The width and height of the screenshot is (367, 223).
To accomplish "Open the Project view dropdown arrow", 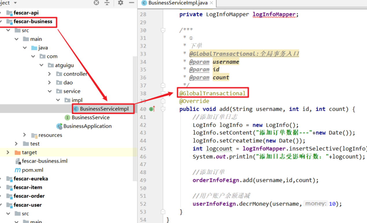I will click(15, 3).
